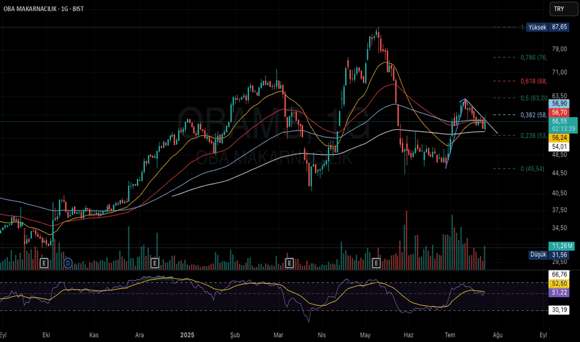
Task: Click the 30,19 RSI scale value
Action: tap(559, 310)
